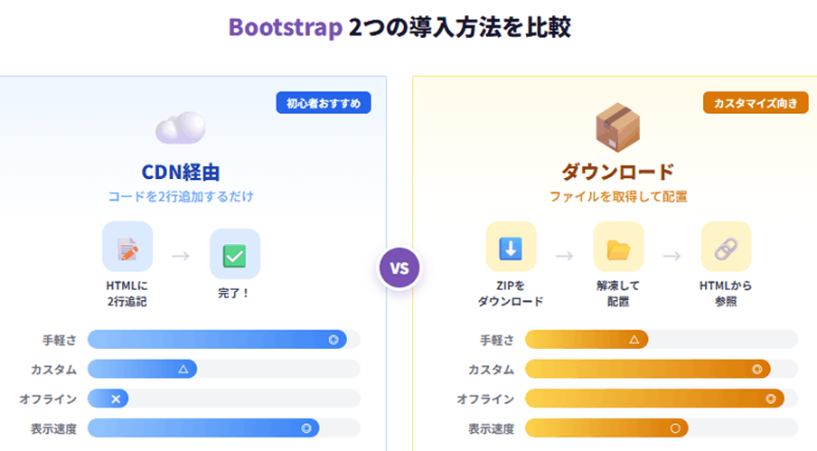Click the HTMLに2行追記 notepad icon
The height and width of the screenshot is (451, 817).
127,253
